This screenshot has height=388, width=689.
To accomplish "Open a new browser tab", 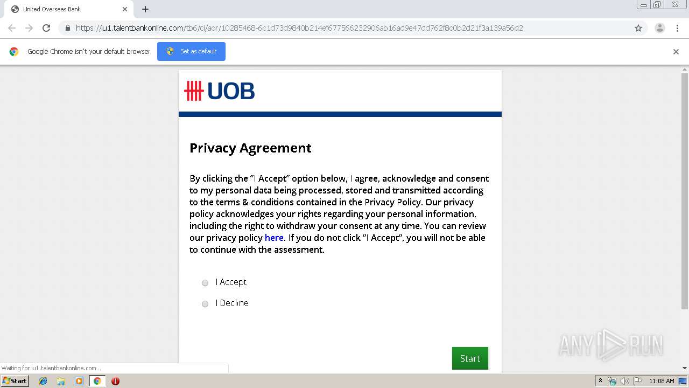I will (145, 9).
